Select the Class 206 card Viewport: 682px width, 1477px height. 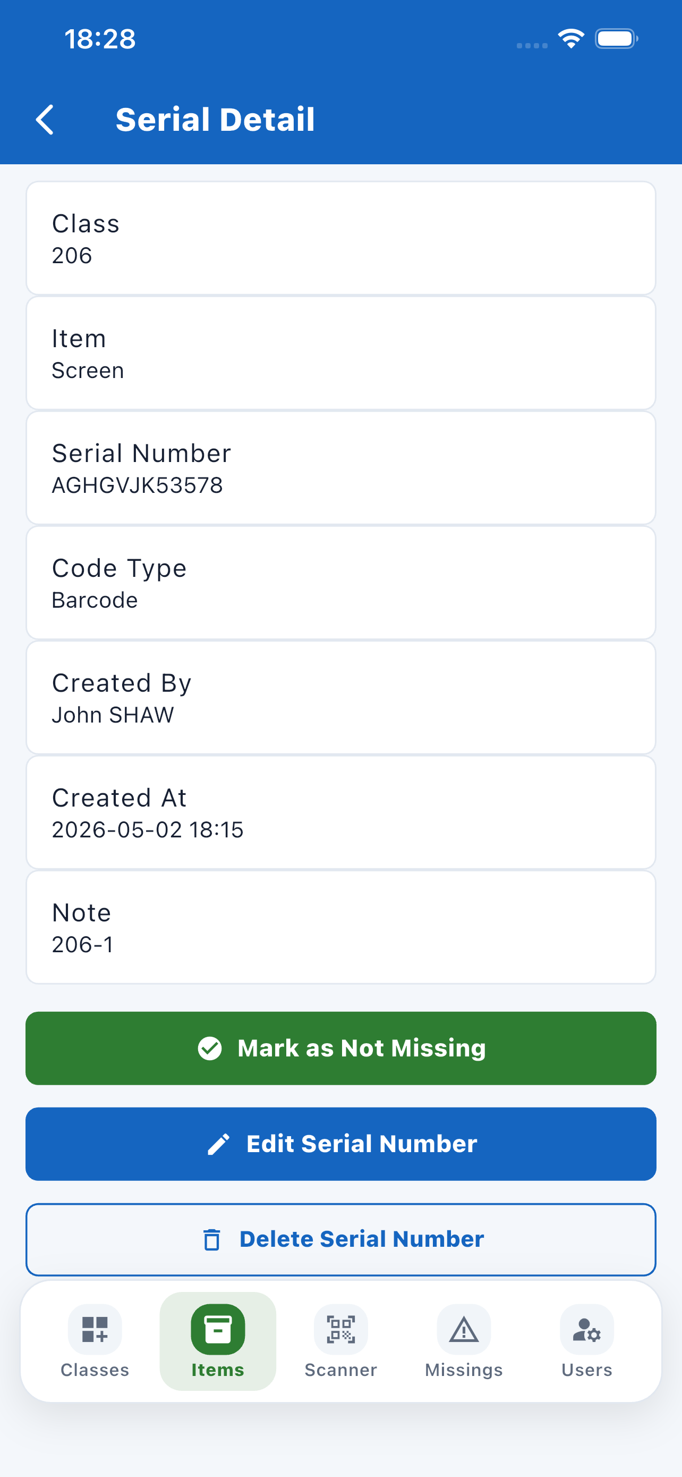tap(340, 238)
